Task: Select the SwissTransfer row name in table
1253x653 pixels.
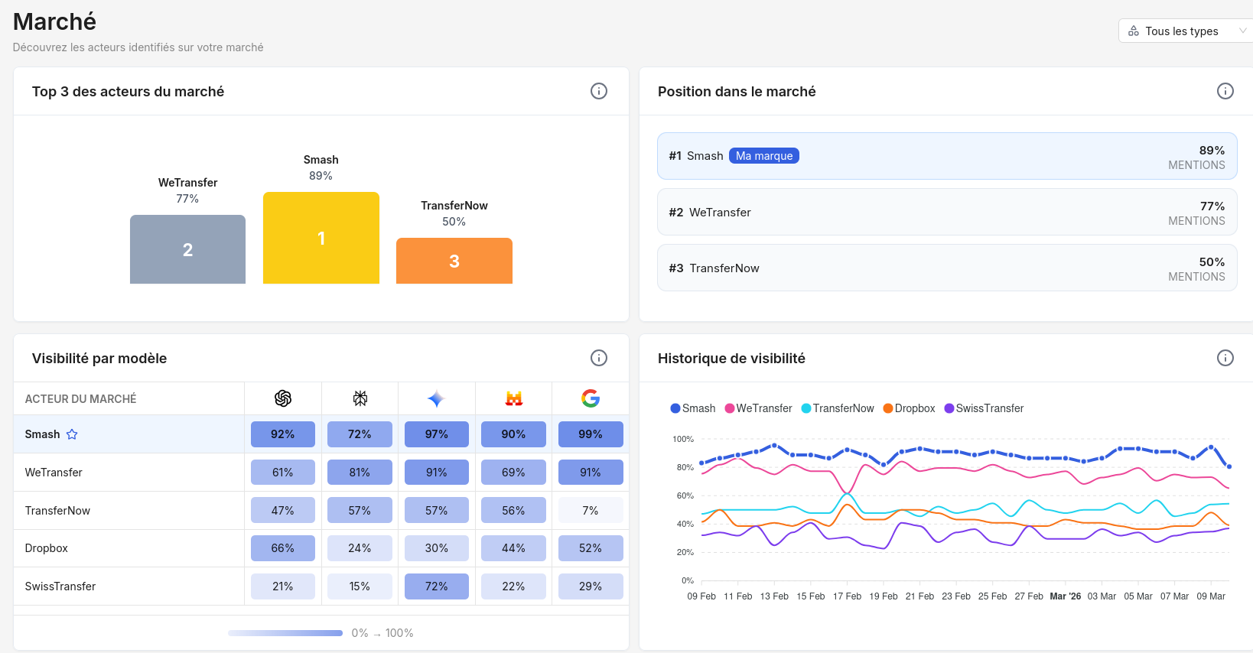Action: click(60, 586)
